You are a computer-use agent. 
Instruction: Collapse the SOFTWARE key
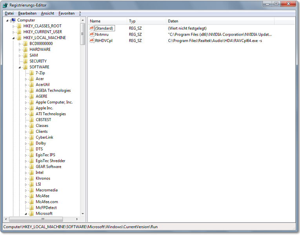pyautogui.click(x=20, y=67)
